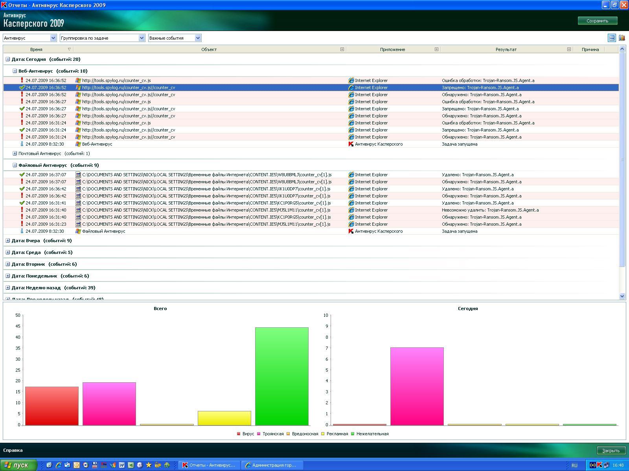
Task: Click floppy disk quick launch icon
Action: click(95, 465)
